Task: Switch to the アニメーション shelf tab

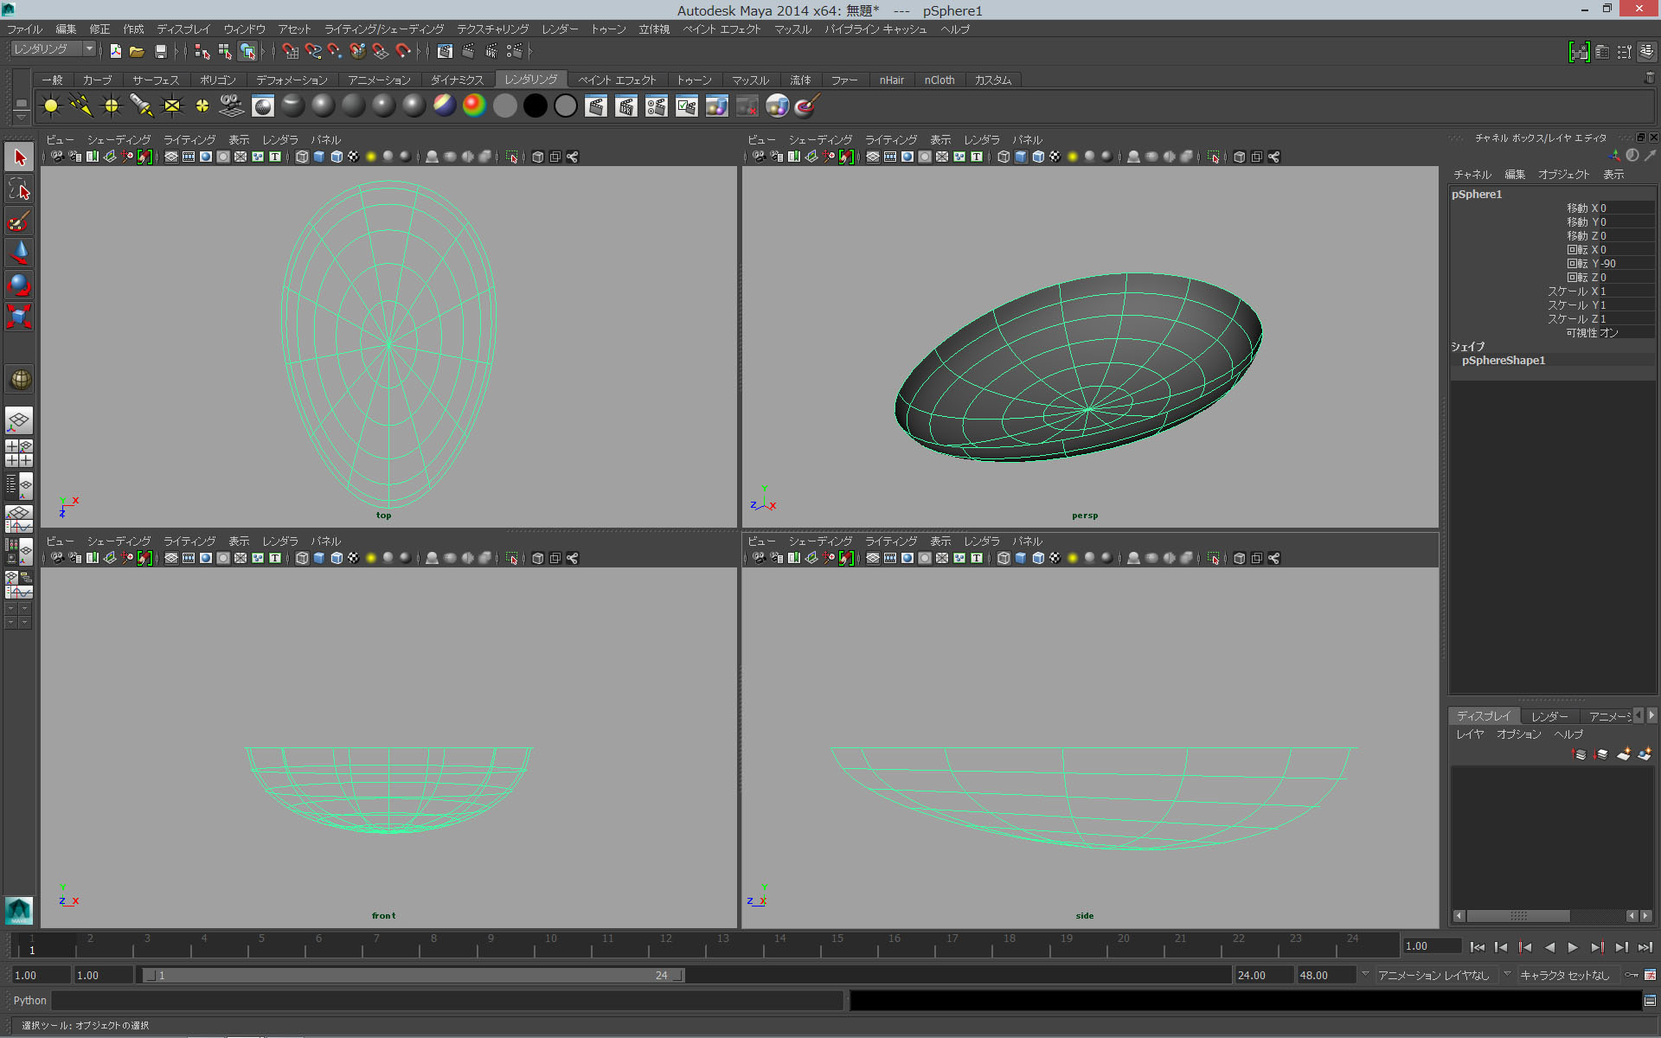Action: point(380,80)
